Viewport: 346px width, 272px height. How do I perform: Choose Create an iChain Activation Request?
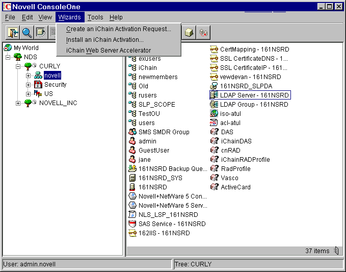(119, 29)
